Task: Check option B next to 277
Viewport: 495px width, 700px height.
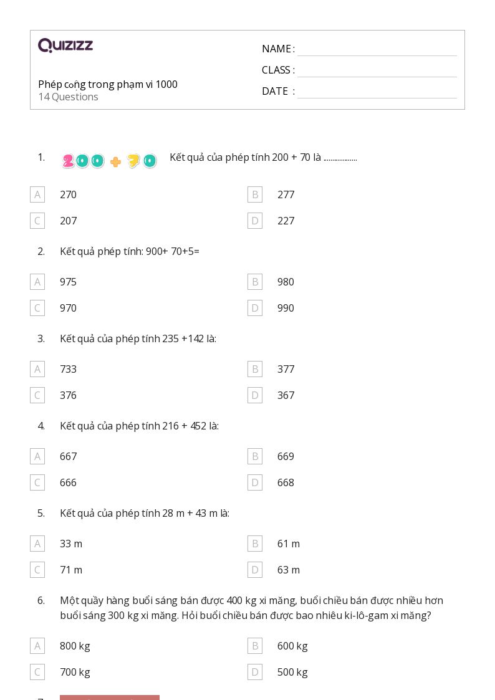Action: pyautogui.click(x=255, y=194)
